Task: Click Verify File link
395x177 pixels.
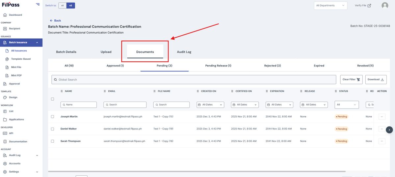Action: click(x=363, y=6)
